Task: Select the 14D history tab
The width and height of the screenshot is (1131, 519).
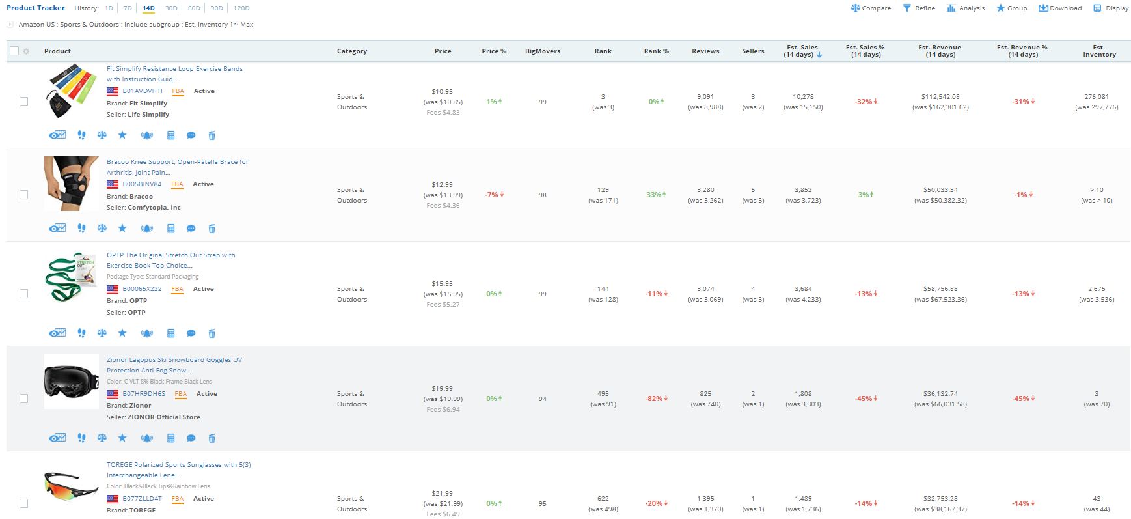Action: [x=148, y=8]
